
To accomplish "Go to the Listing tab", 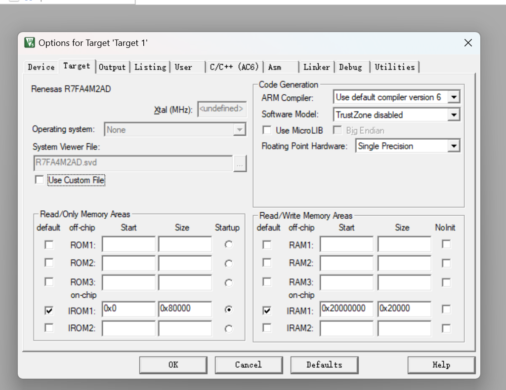I will pos(150,67).
